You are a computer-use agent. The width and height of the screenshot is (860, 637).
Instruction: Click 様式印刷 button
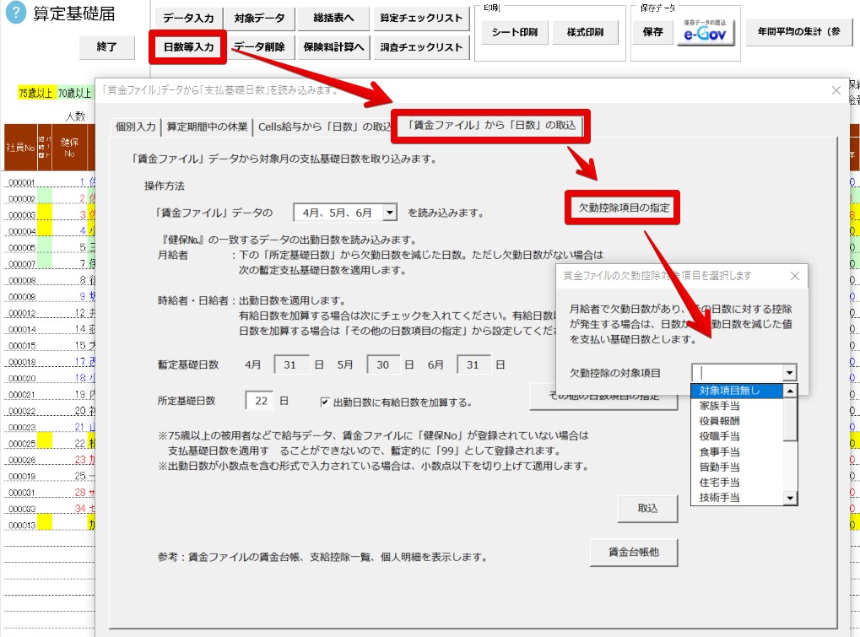click(x=585, y=32)
